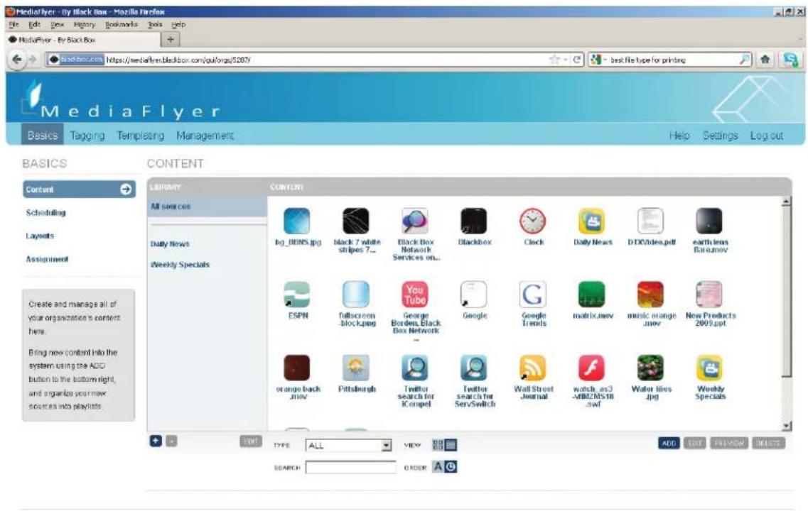The height and width of the screenshot is (511, 808).
Task: Open the Settings link
Action: pos(720,136)
